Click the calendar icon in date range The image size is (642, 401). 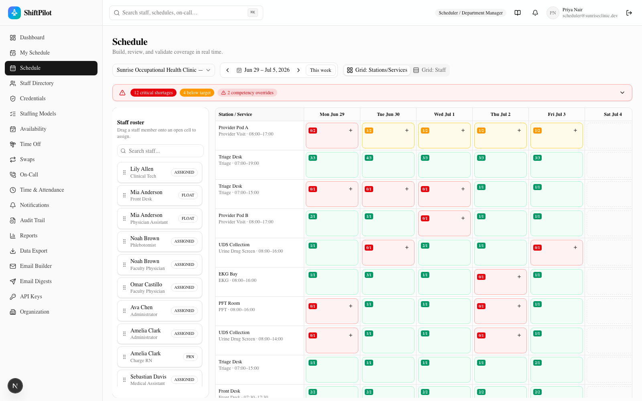pyautogui.click(x=239, y=70)
